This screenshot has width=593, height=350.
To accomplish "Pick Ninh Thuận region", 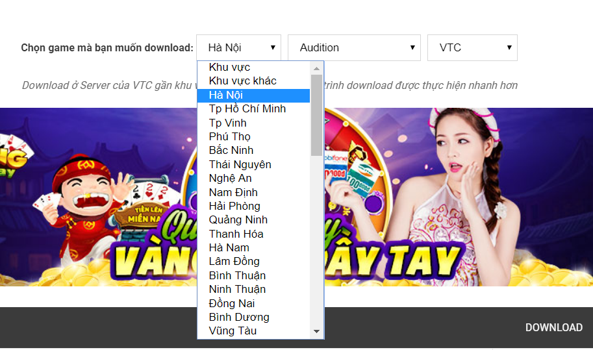I will [253, 289].
